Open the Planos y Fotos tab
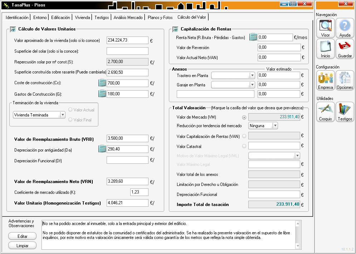The width and height of the screenshot is (356, 254). (160, 17)
